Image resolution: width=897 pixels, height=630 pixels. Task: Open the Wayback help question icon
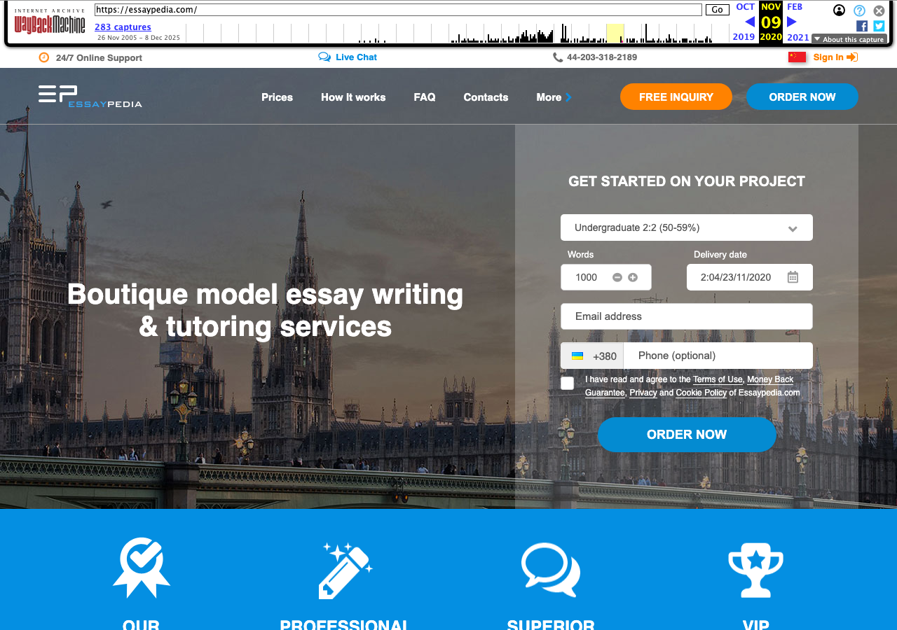pyautogui.click(x=859, y=10)
